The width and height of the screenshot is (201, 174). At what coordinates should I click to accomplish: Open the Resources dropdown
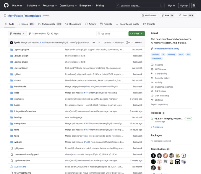[x=50, y=6]
